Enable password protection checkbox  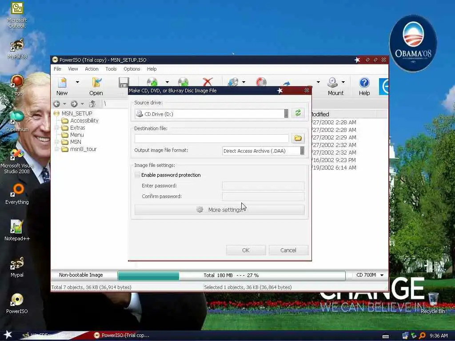(137, 175)
